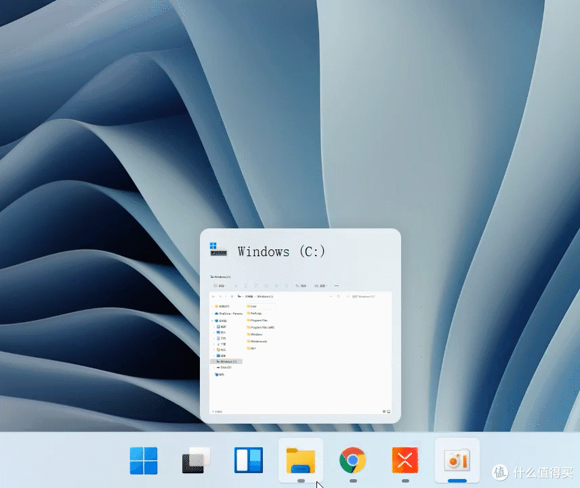Open Task View from the taskbar

(196, 460)
